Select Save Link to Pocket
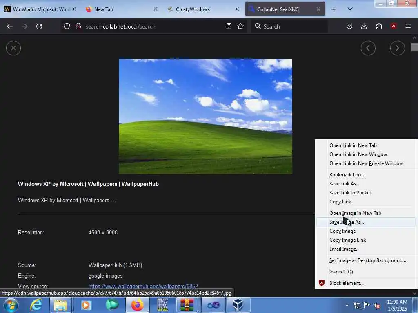This screenshot has height=313, width=418. coord(350,193)
